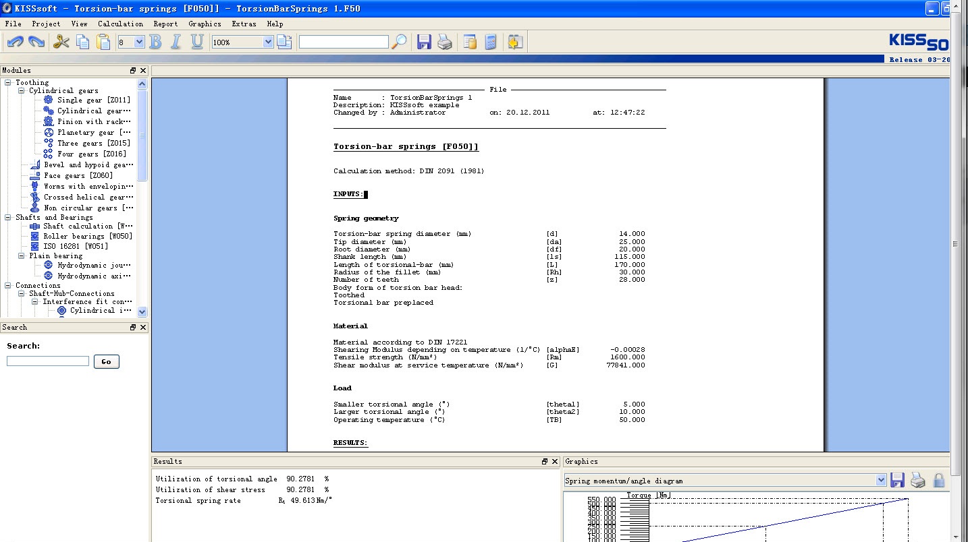This screenshot has height=542, width=968.
Task: Collapse the Plain bearing node
Action: 22,255
